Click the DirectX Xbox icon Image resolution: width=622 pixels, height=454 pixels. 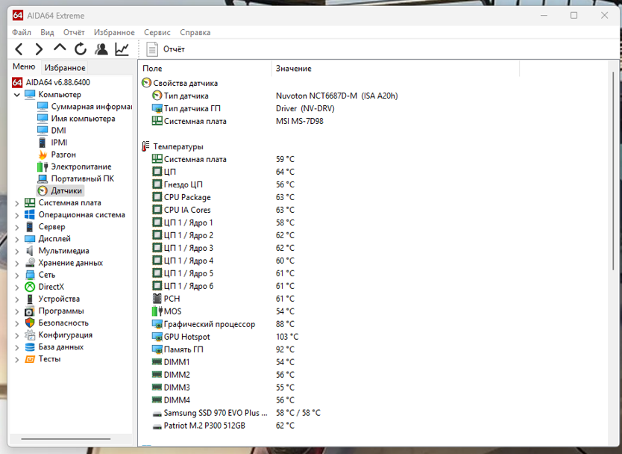[30, 287]
